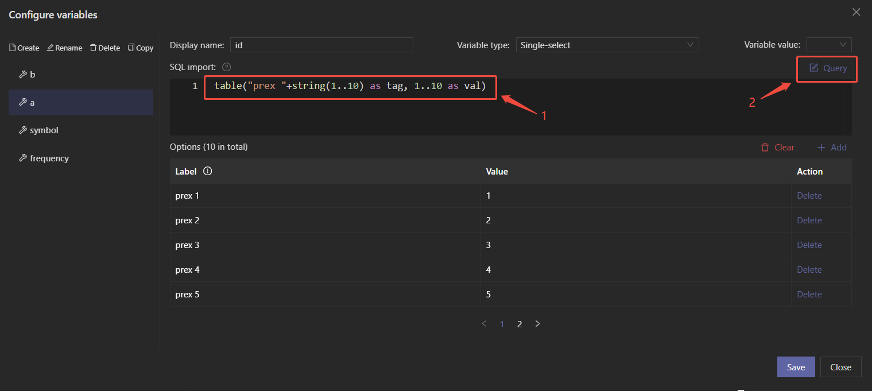Close the Configure variables dialog with X
The height and width of the screenshot is (391, 872).
coord(856,12)
